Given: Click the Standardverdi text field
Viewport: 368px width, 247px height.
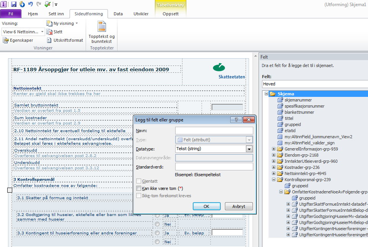Looking at the screenshot, I should tap(214, 167).
